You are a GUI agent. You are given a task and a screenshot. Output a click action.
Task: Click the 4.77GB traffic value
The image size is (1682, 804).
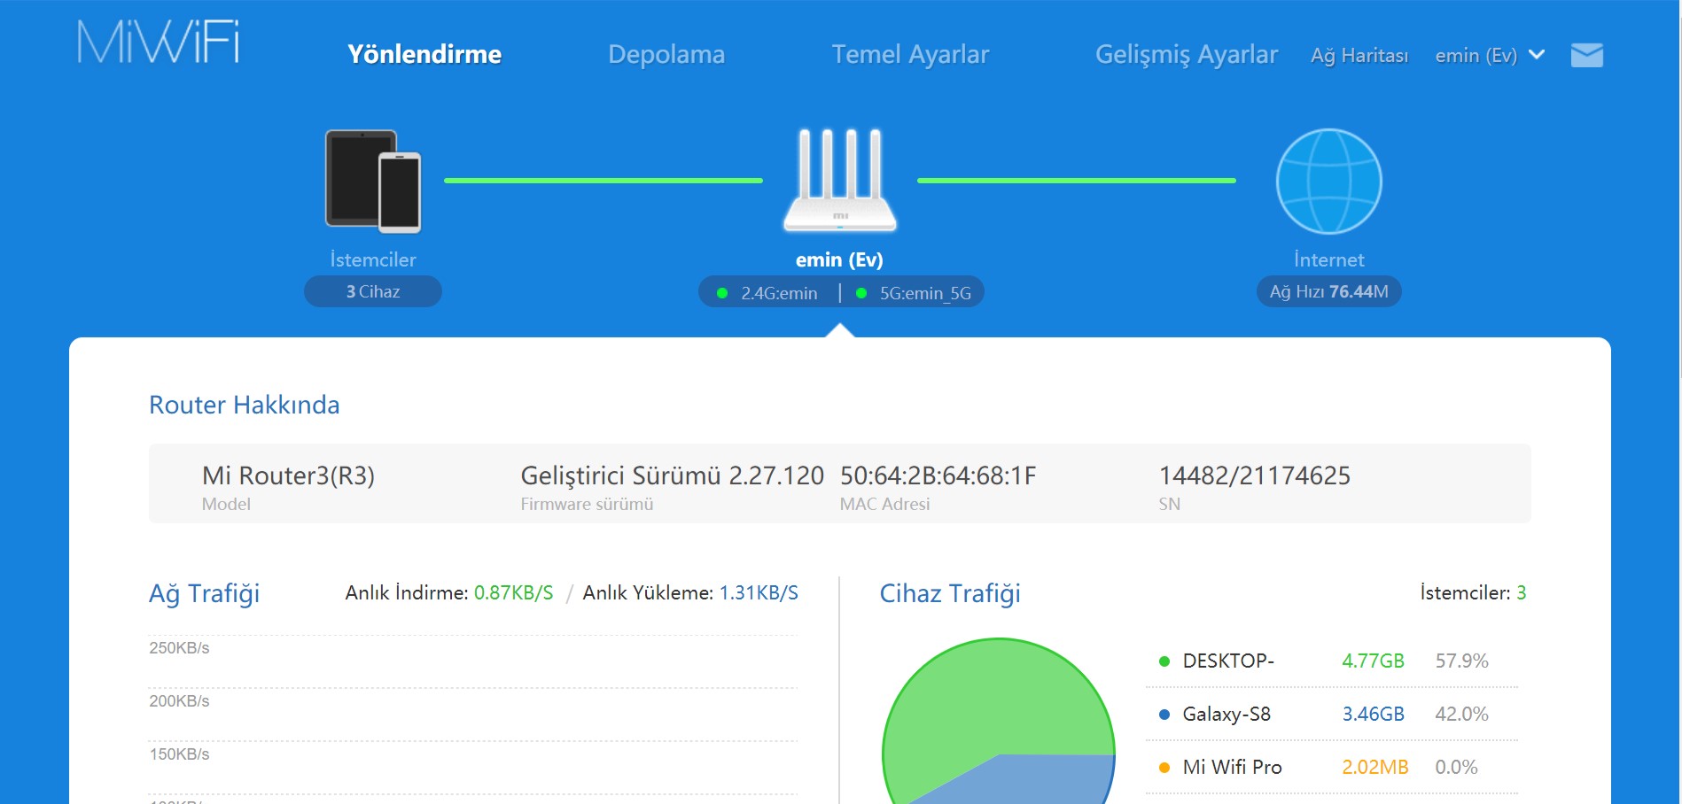point(1373,661)
